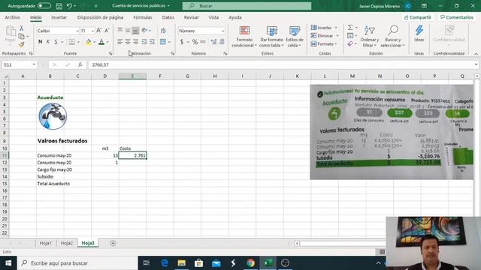Open the Archivo menu
481x270 pixels.
coord(12,17)
